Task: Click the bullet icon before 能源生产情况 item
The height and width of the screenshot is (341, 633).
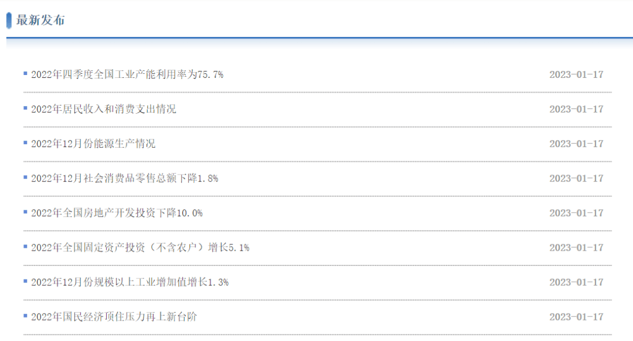Action: (25, 143)
